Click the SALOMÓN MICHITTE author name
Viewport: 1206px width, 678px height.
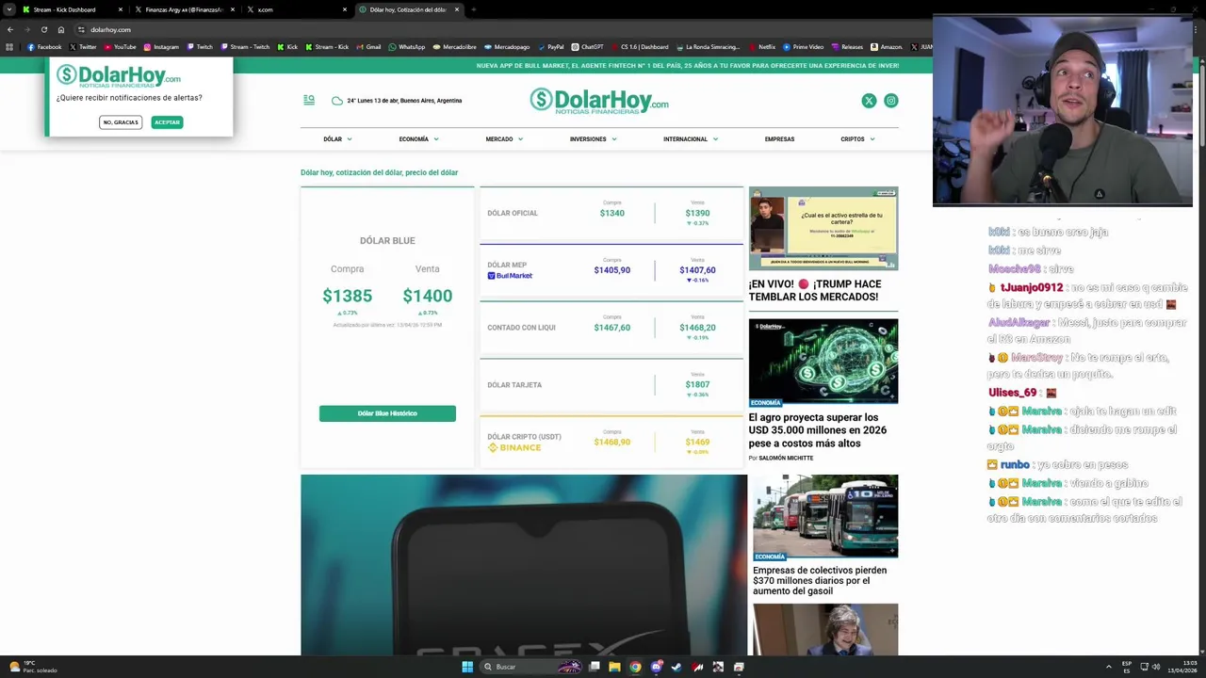(x=786, y=459)
